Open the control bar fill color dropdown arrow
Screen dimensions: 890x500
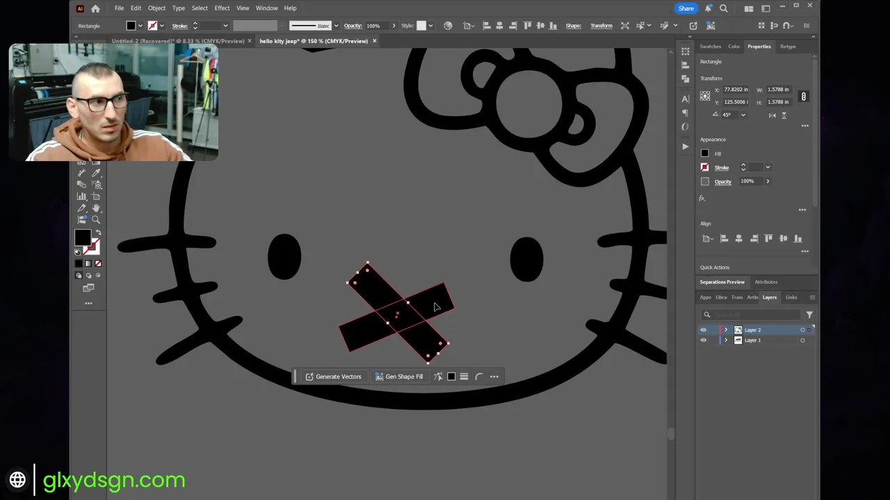pyautogui.click(x=140, y=26)
